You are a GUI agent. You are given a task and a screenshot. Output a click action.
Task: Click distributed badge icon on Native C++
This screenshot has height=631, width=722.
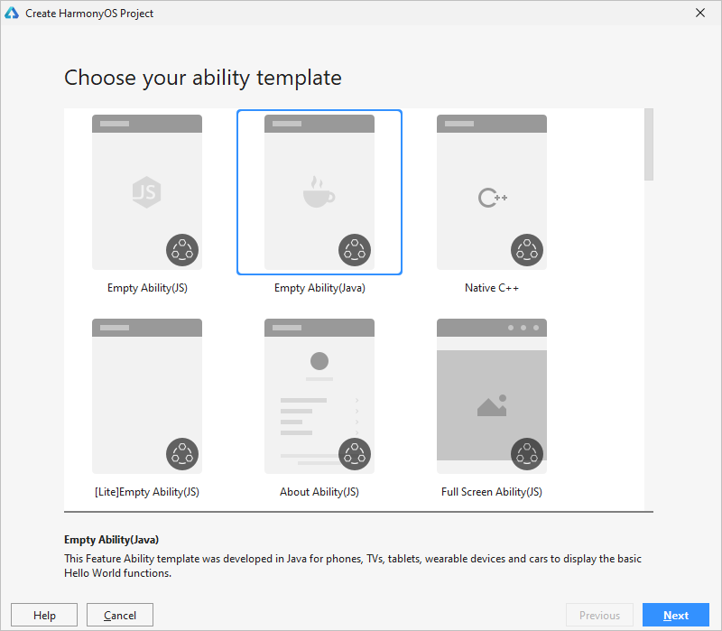tap(527, 250)
